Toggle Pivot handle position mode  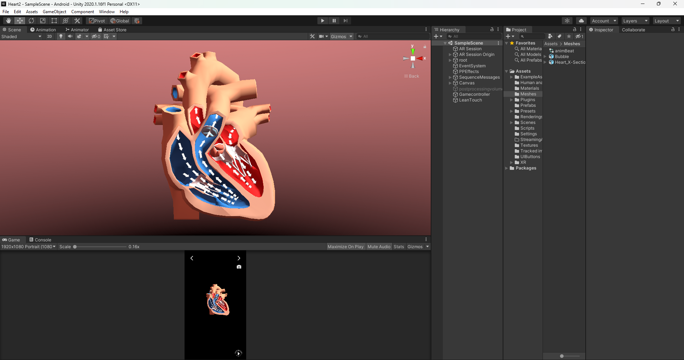coord(97,21)
